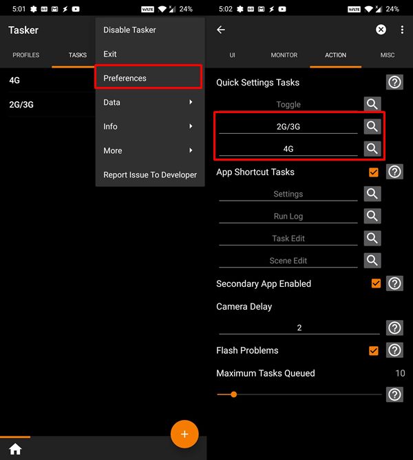The image size is (413, 460).
Task: Open help for Maximum Tasks Queued
Action: coord(394,394)
